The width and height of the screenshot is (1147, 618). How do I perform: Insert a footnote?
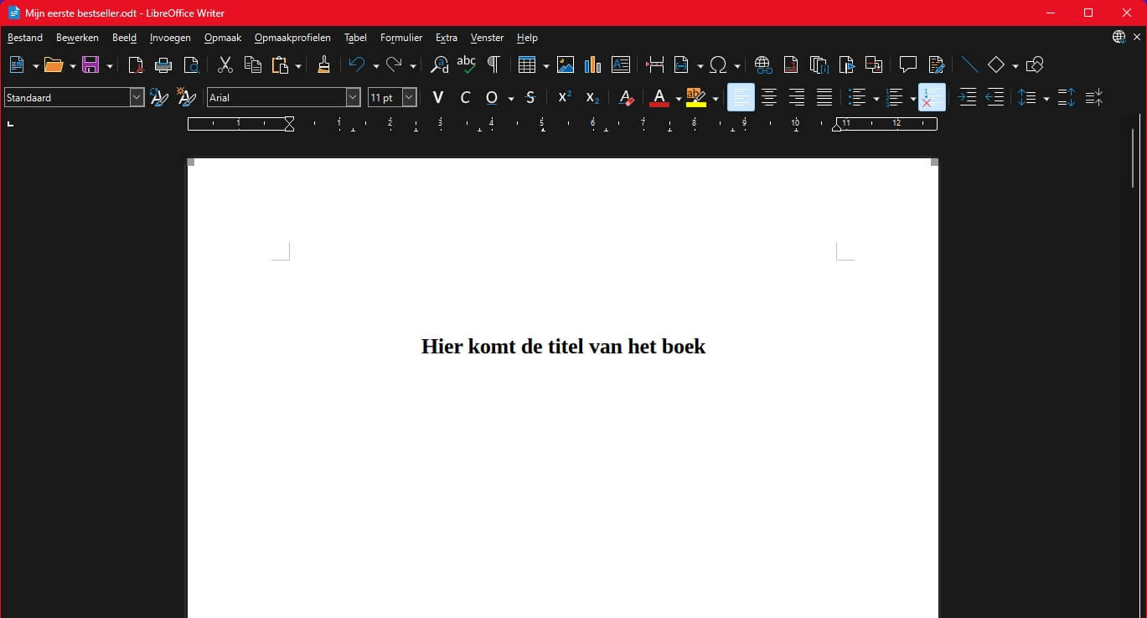(790, 64)
